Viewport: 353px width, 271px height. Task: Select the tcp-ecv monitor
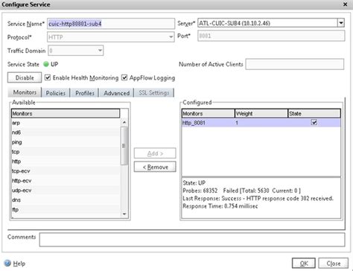[66, 171]
